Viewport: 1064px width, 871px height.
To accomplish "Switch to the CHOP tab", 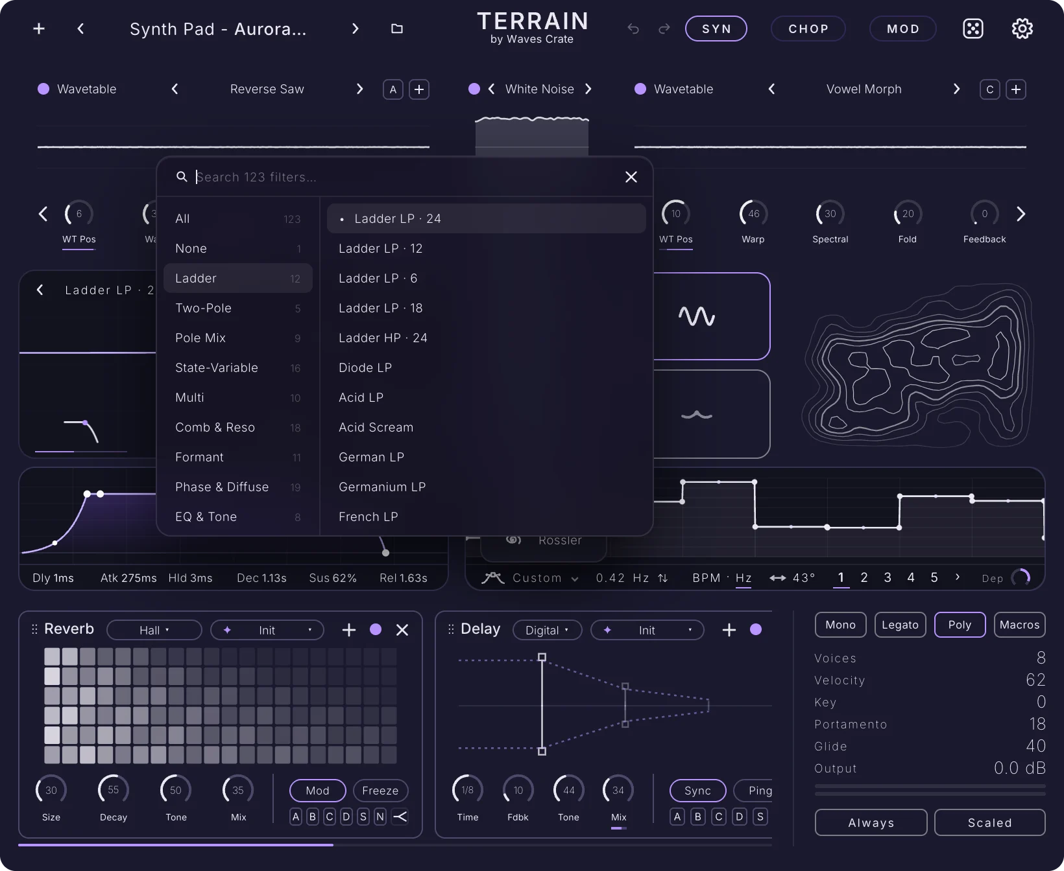I will (808, 29).
